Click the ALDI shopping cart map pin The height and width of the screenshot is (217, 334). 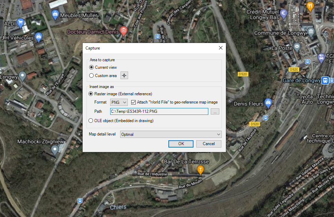click(x=20, y=23)
